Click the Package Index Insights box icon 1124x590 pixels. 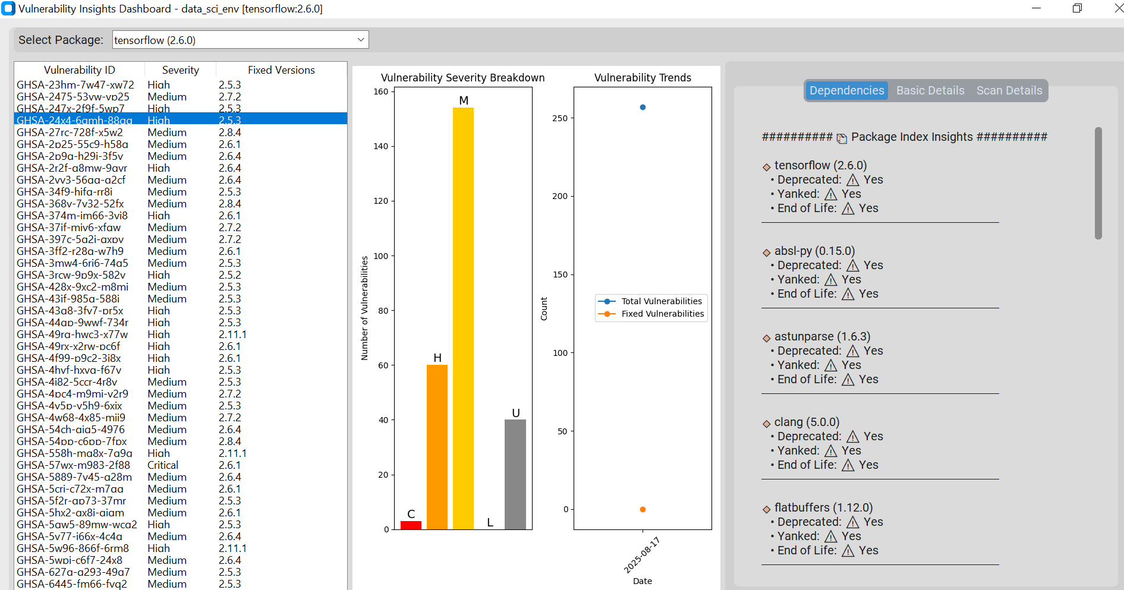842,138
